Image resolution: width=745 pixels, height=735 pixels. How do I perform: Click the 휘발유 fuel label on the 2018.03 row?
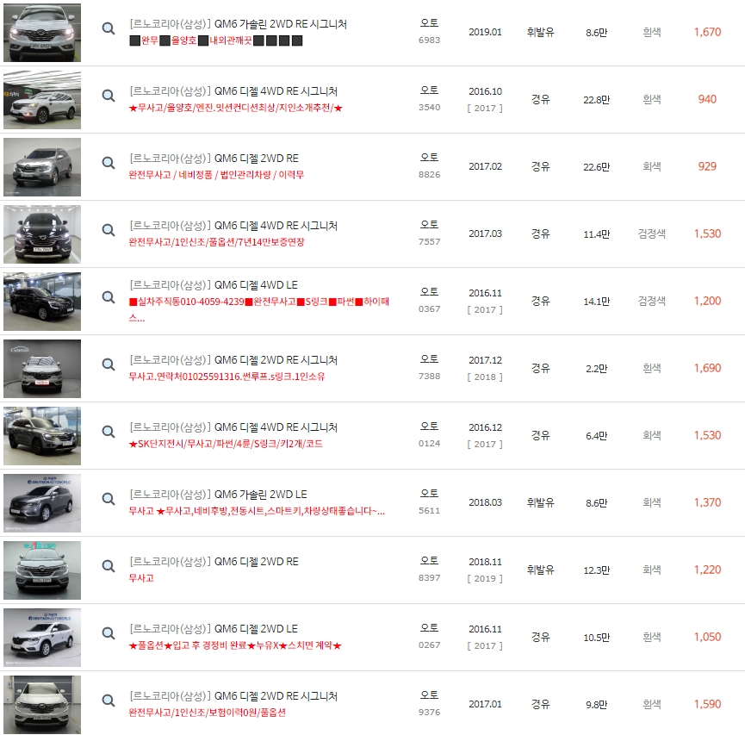pyautogui.click(x=541, y=503)
